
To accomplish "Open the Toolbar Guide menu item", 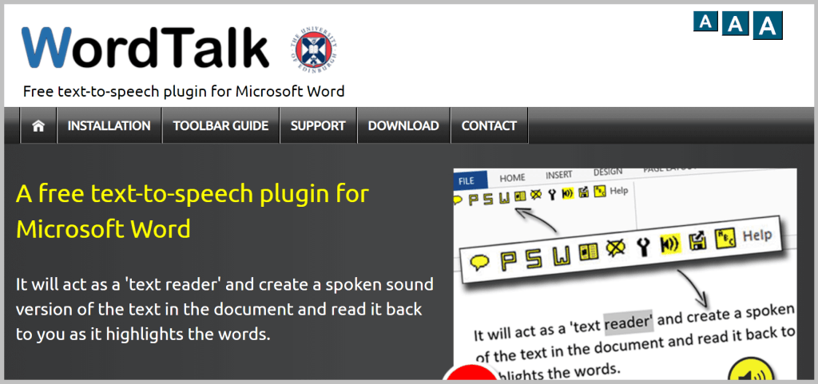I will tap(220, 125).
